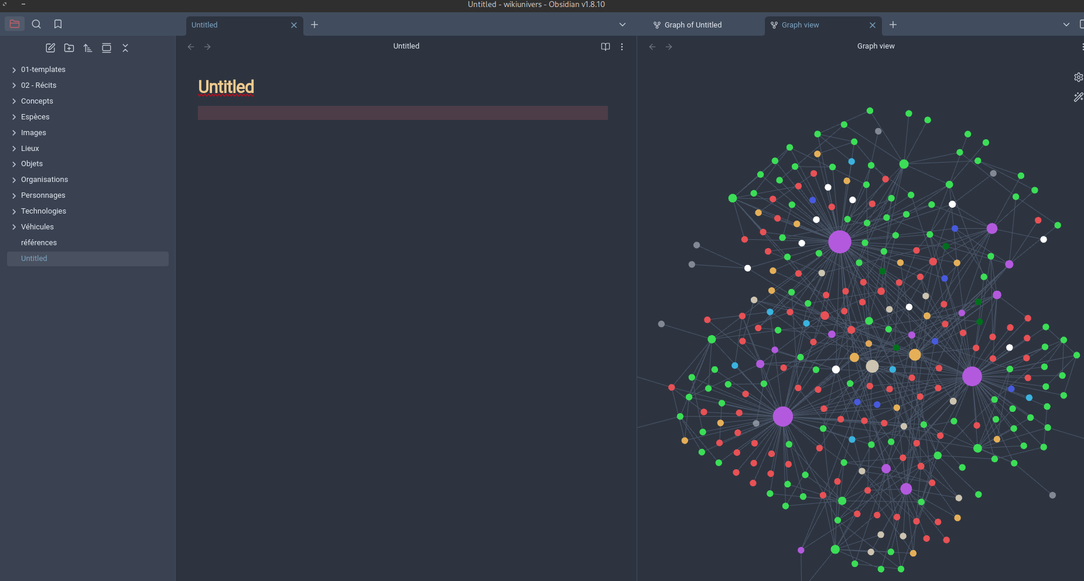Toggle reading view book icon
1084x581 pixels.
coord(606,47)
